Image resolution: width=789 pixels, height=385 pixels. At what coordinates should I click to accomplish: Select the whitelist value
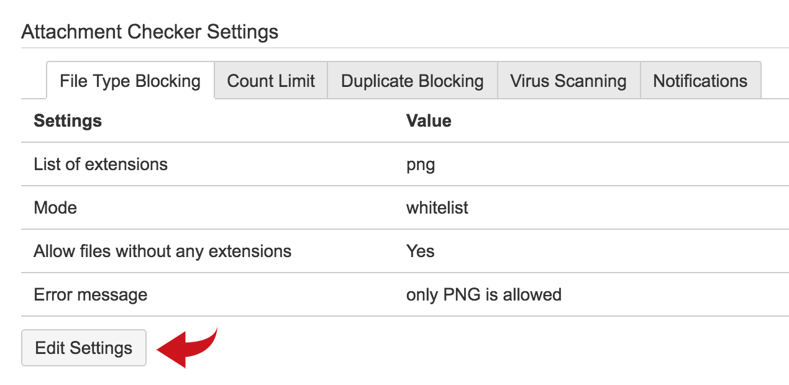pos(437,207)
